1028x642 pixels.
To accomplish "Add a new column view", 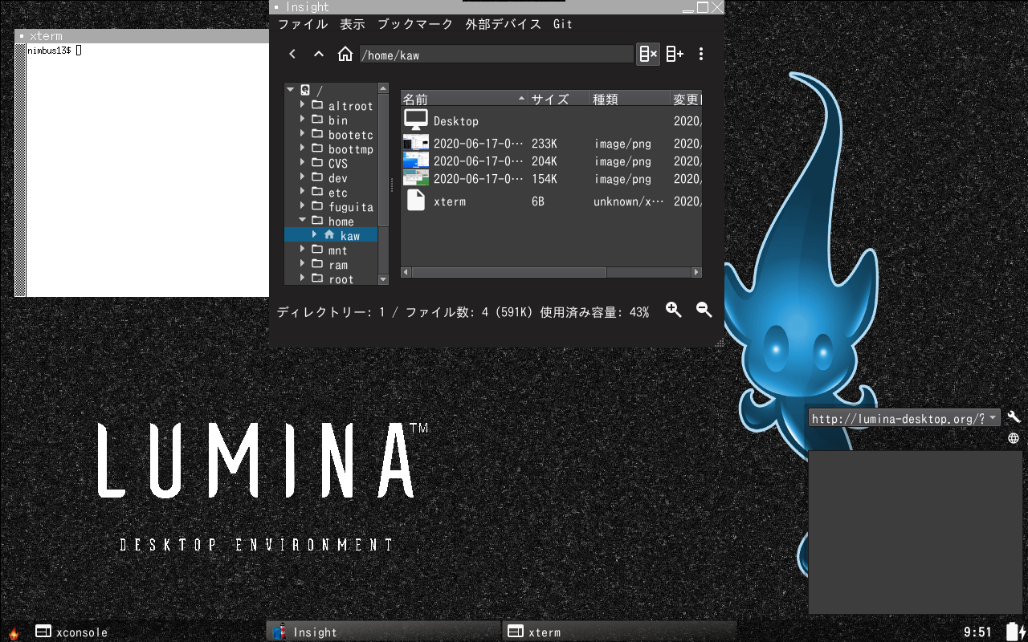I will click(x=675, y=54).
